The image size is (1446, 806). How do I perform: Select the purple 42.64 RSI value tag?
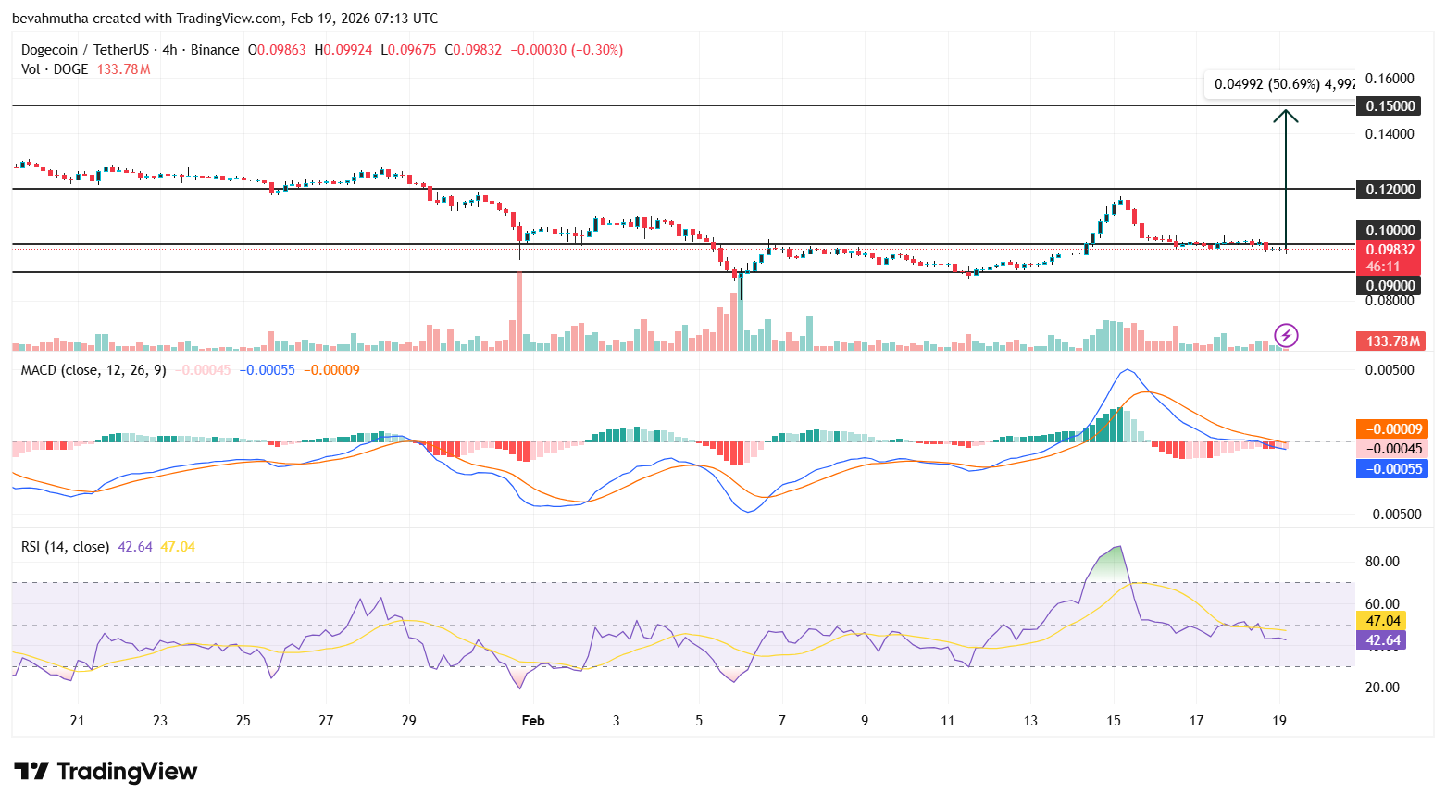(1383, 639)
